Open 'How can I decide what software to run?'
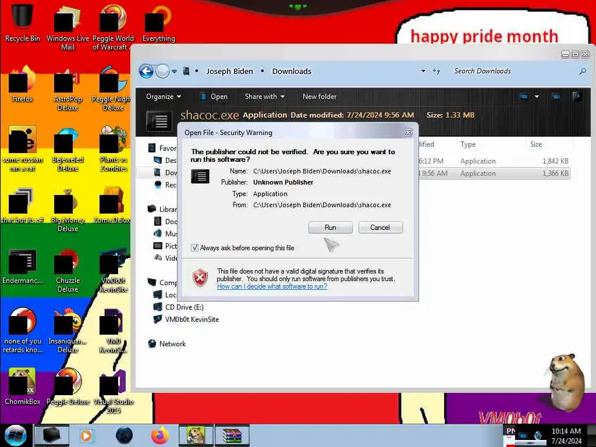The width and height of the screenshot is (596, 447). [272, 286]
